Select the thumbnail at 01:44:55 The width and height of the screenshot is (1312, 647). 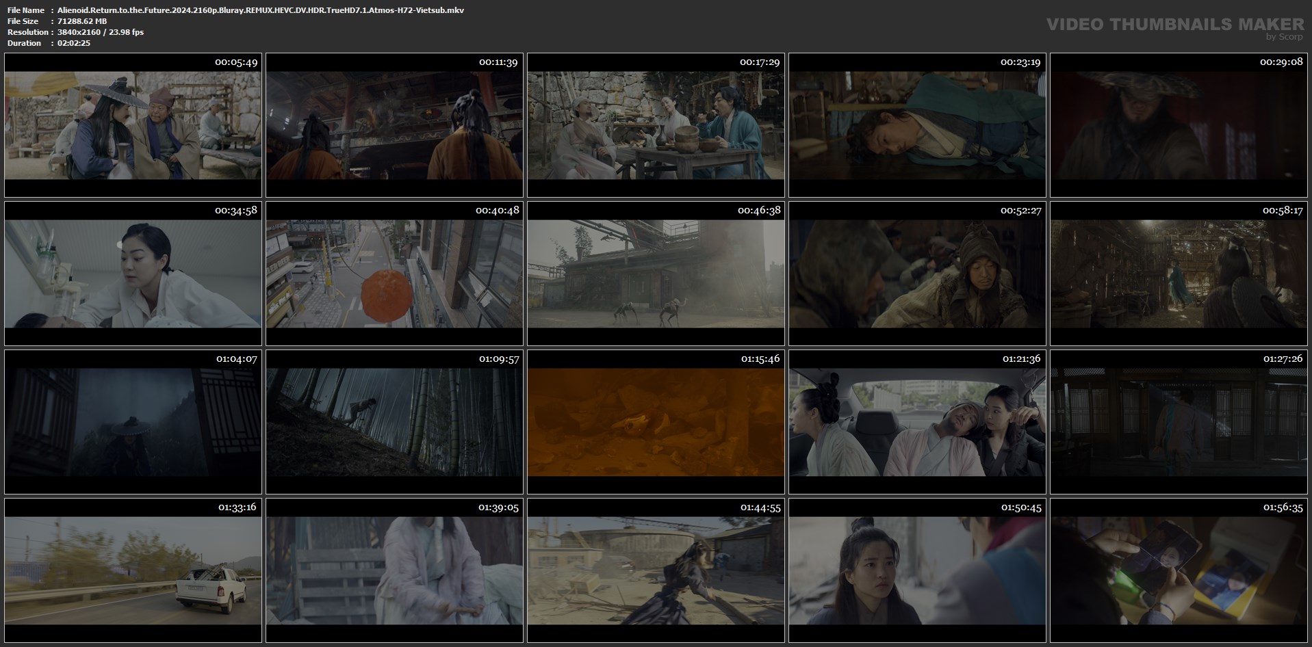pos(656,570)
